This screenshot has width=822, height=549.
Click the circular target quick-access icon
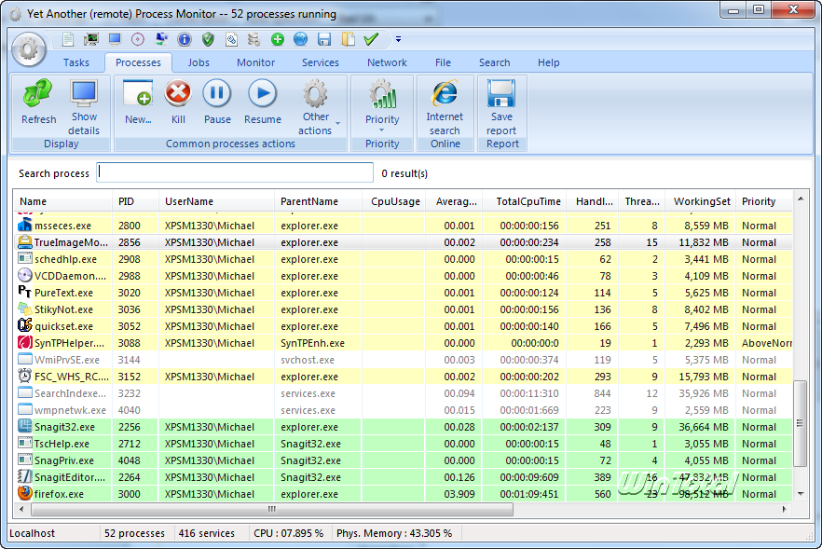(137, 39)
